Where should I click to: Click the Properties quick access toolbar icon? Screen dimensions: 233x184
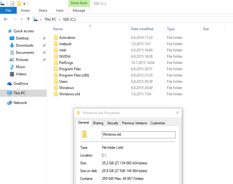[12, 3]
